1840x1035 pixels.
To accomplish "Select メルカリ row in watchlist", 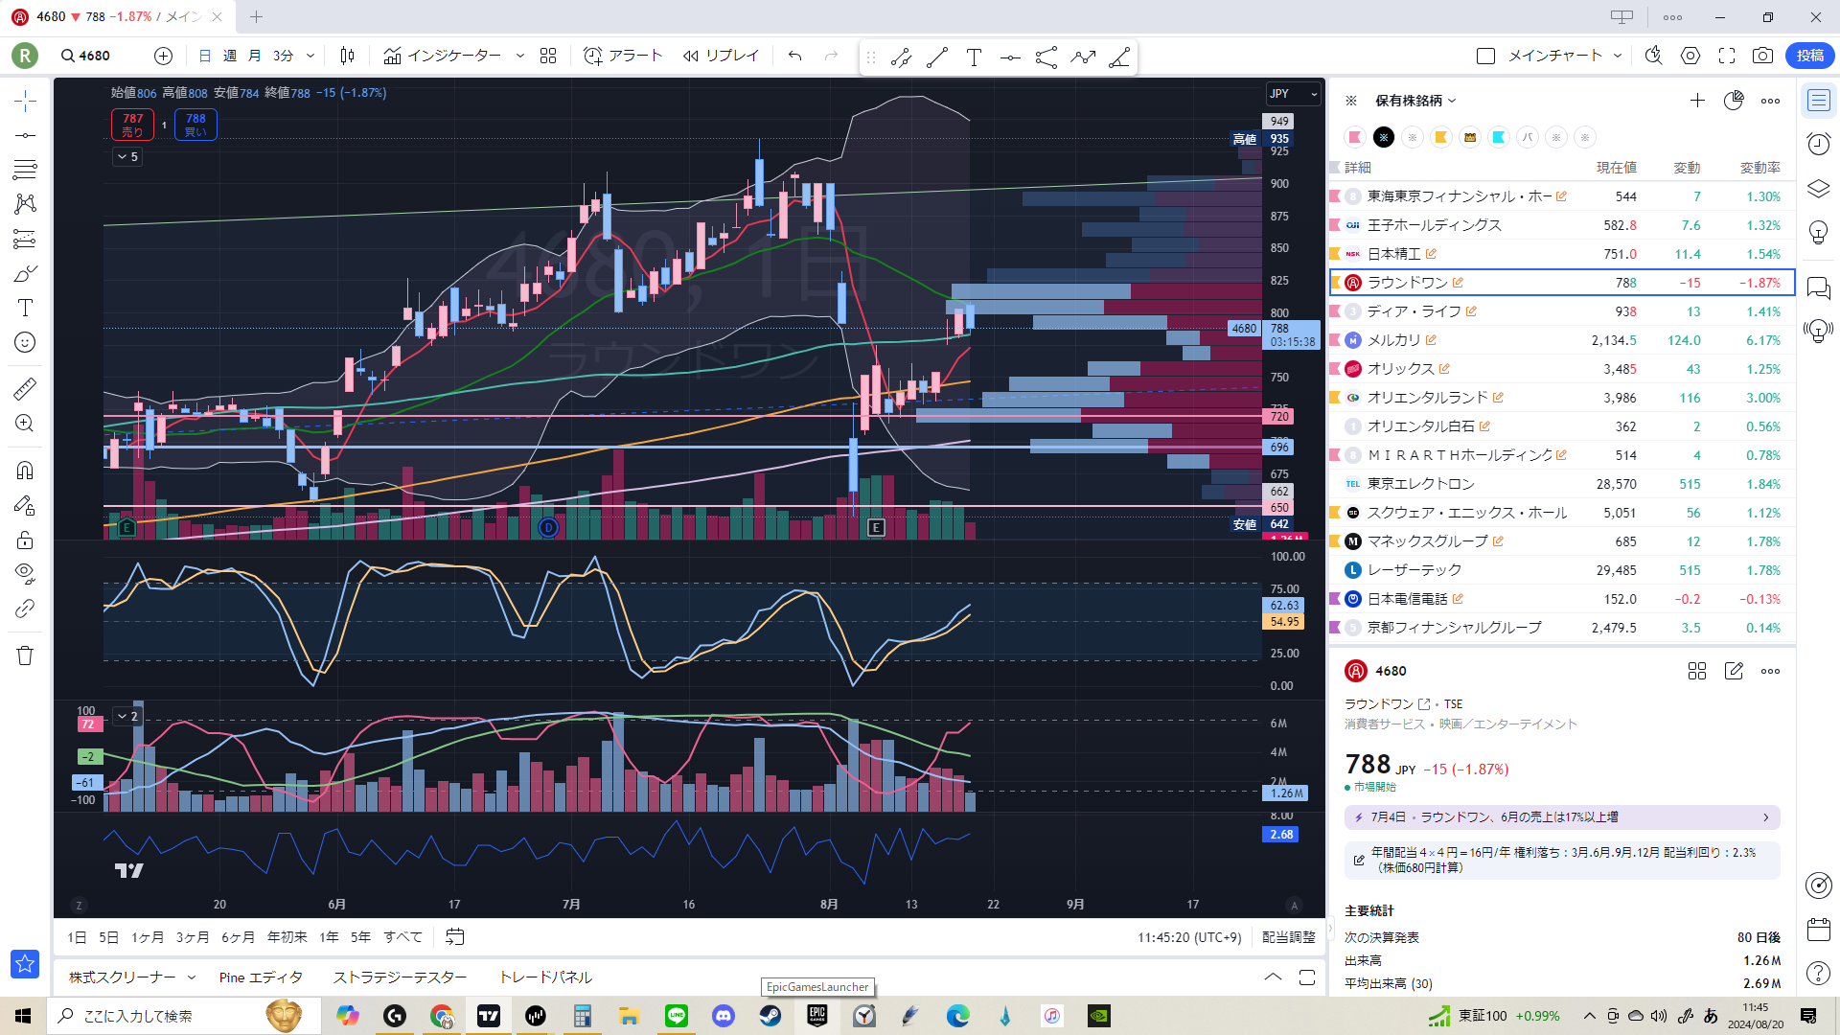I will point(1393,340).
